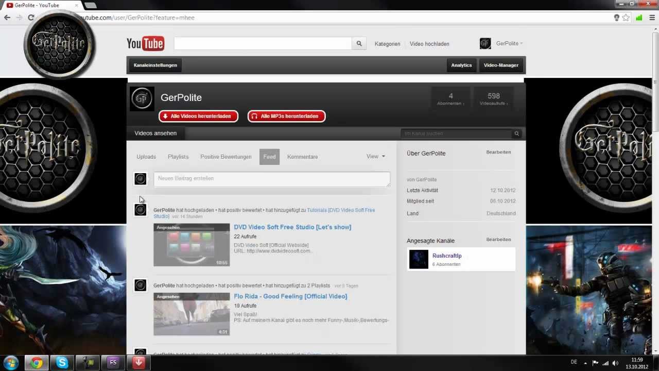This screenshot has height=371, width=659.
Task: Open the Rushcraftlp channel link
Action: (x=447, y=256)
